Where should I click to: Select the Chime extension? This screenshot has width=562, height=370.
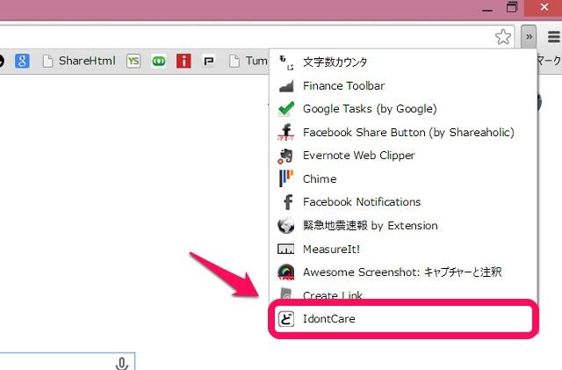click(319, 178)
